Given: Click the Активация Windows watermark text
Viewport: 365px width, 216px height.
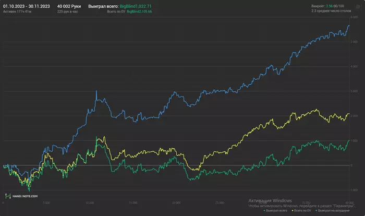Looking at the screenshot, I should [x=270, y=201].
